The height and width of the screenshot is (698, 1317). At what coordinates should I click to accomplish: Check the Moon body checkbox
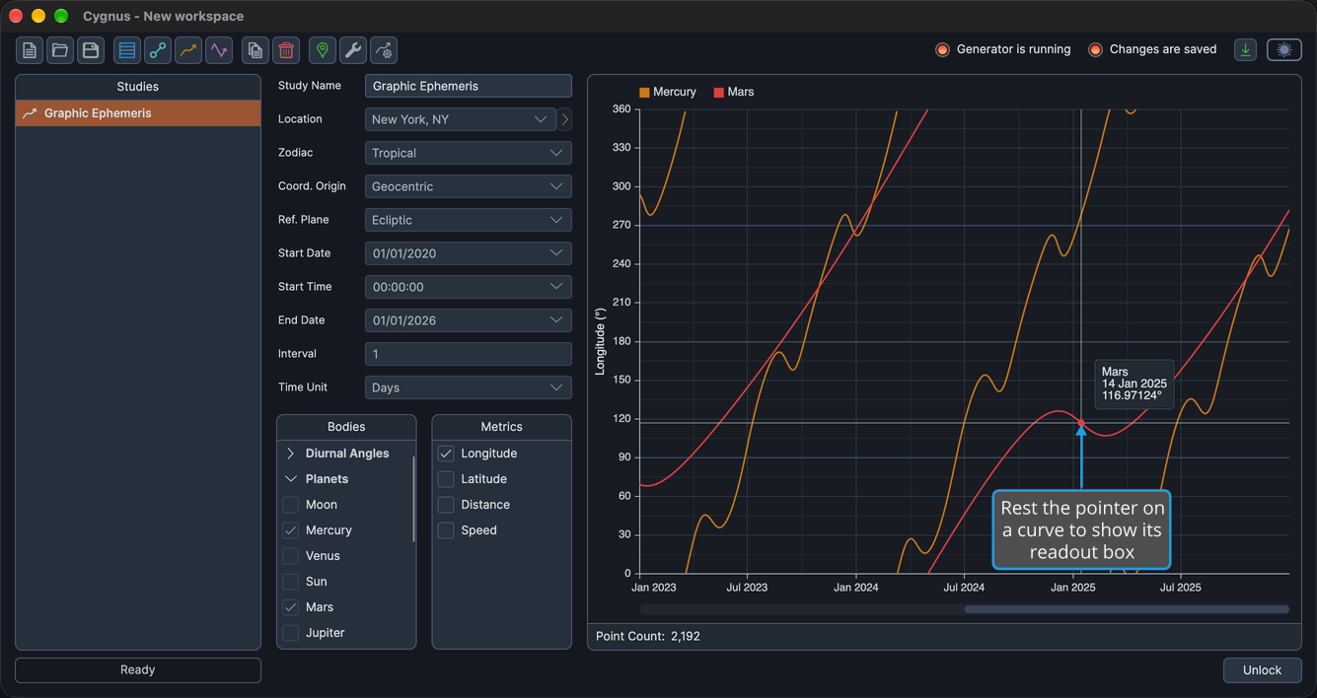point(291,505)
